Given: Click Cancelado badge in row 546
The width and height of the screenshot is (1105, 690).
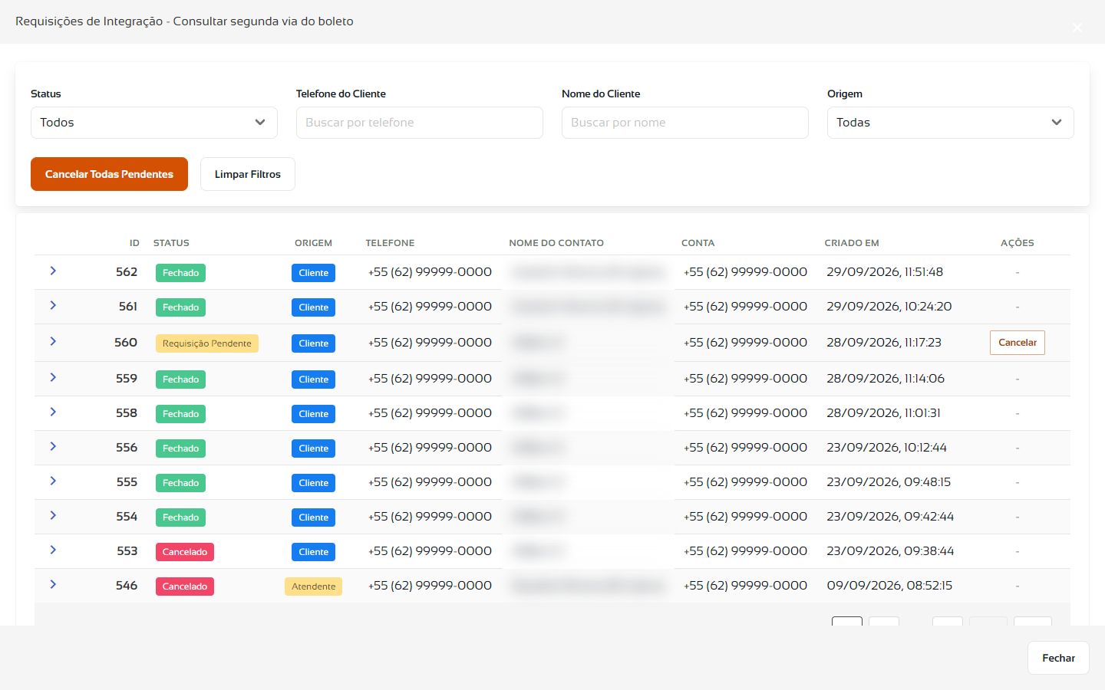Looking at the screenshot, I should point(185,586).
